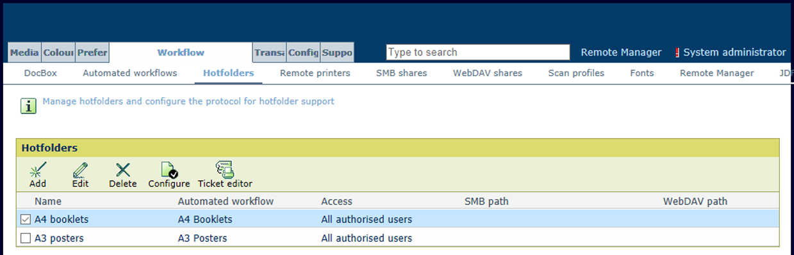Click the Remote Manager link in header

tap(621, 52)
